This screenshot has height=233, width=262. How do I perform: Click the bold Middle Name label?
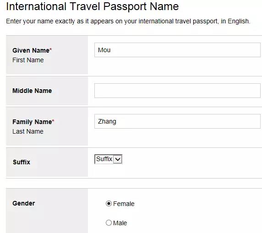coord(32,91)
